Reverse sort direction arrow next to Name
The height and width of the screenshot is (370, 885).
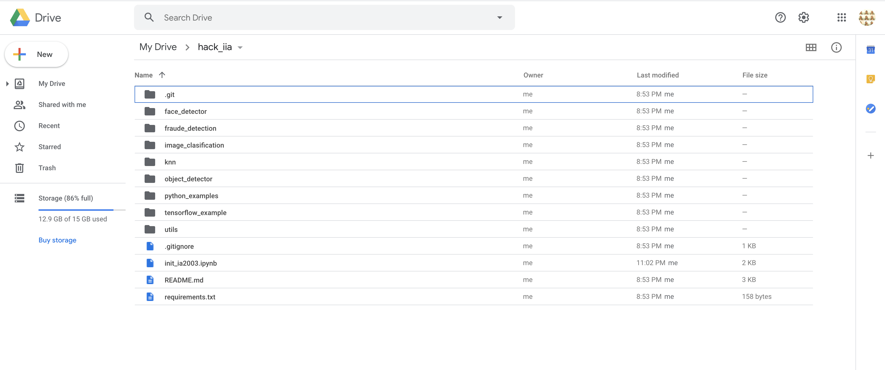tap(162, 75)
